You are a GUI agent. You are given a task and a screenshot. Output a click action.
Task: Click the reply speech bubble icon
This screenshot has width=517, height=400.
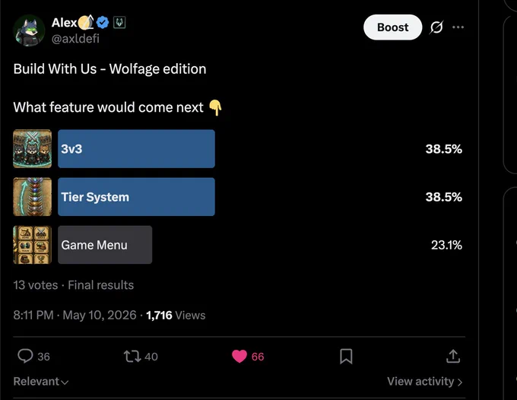[x=25, y=356]
